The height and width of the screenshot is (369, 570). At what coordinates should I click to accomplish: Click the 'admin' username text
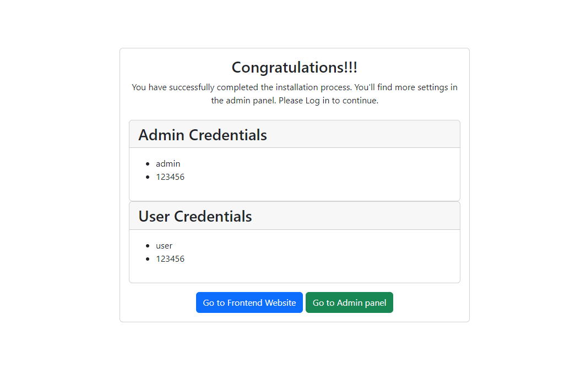click(x=168, y=163)
